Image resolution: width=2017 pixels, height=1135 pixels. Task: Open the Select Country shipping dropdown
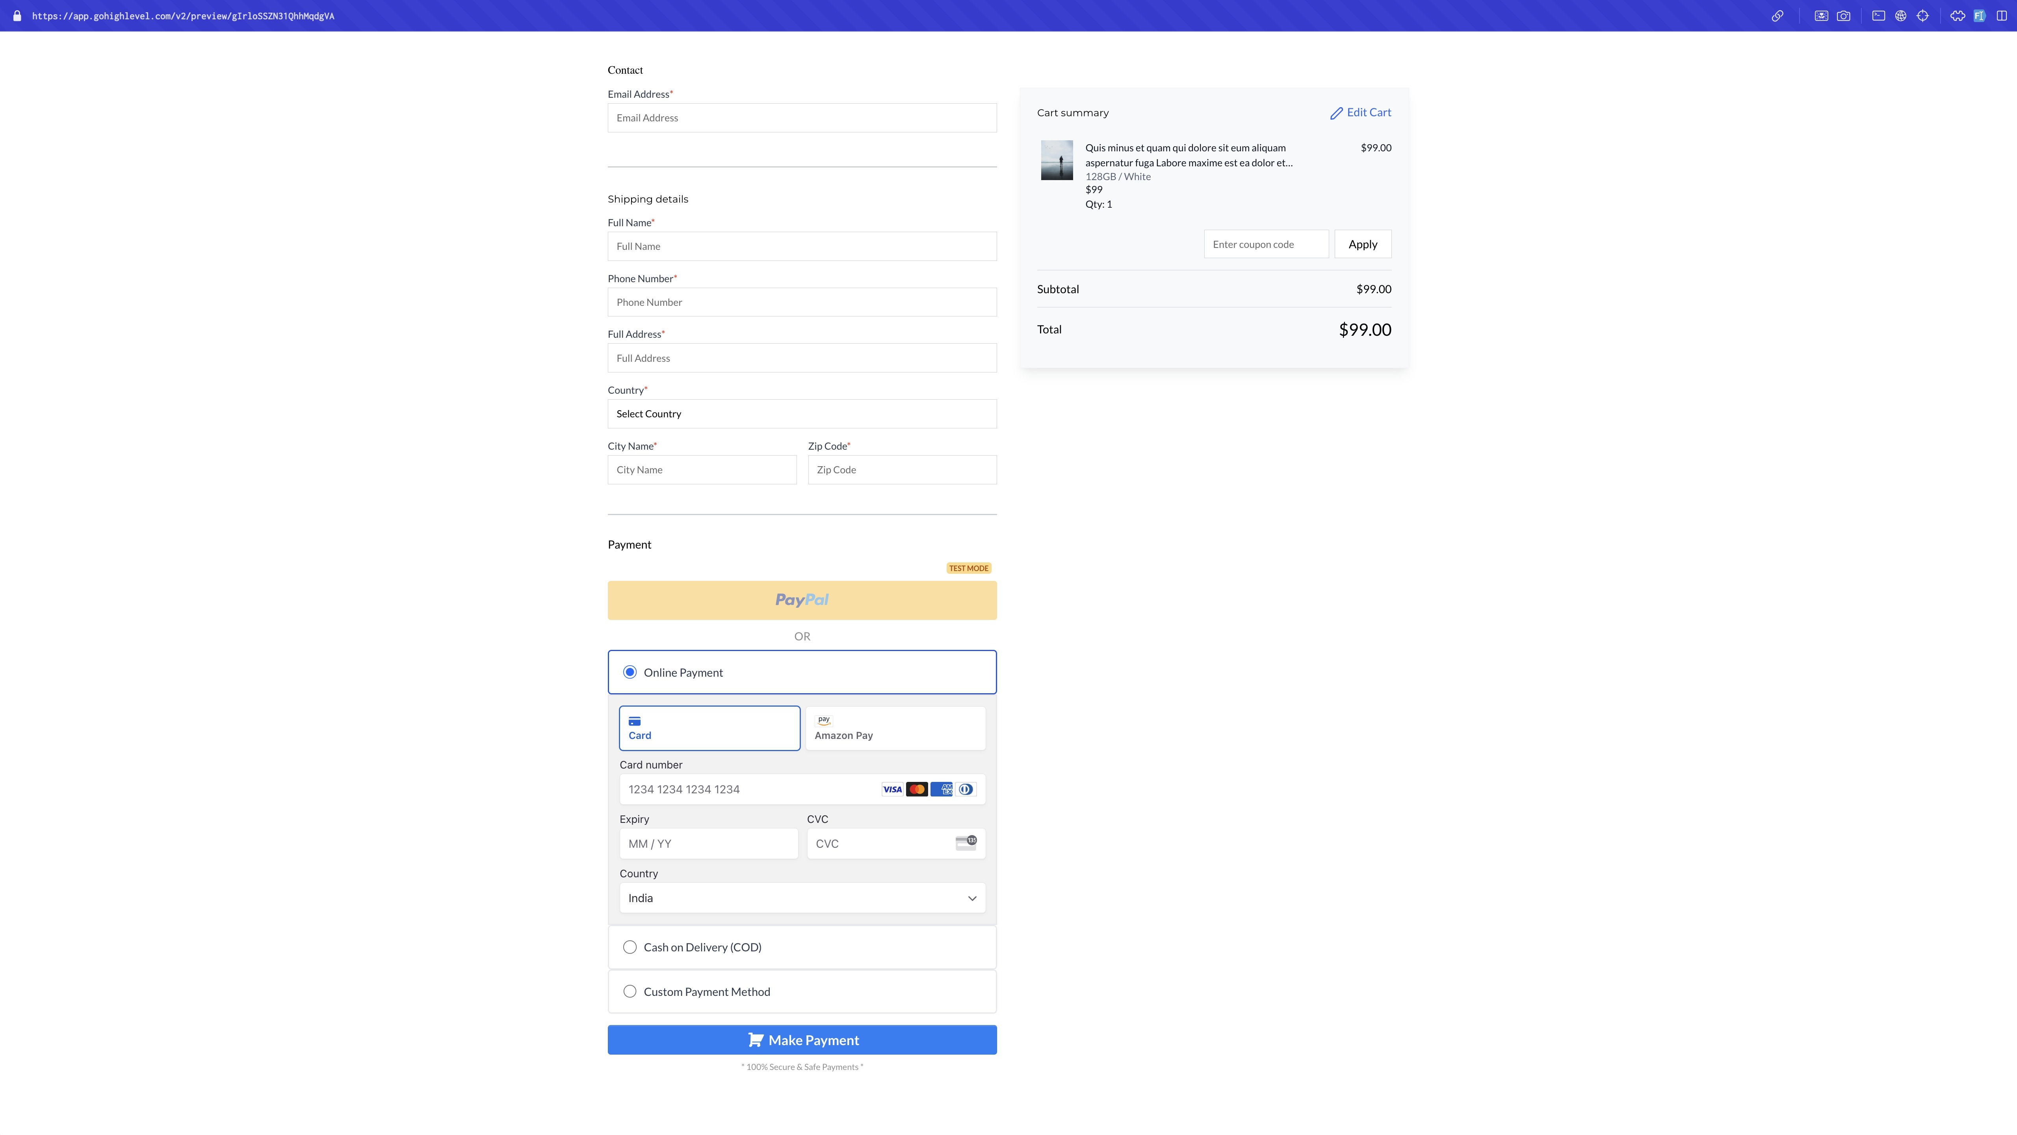click(x=802, y=413)
